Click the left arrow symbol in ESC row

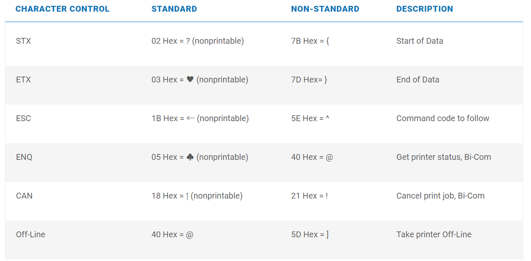(190, 118)
